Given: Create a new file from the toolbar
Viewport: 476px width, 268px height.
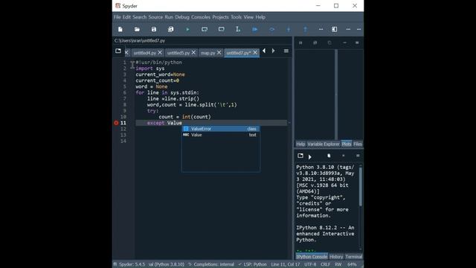Looking at the screenshot, I should coord(120,29).
